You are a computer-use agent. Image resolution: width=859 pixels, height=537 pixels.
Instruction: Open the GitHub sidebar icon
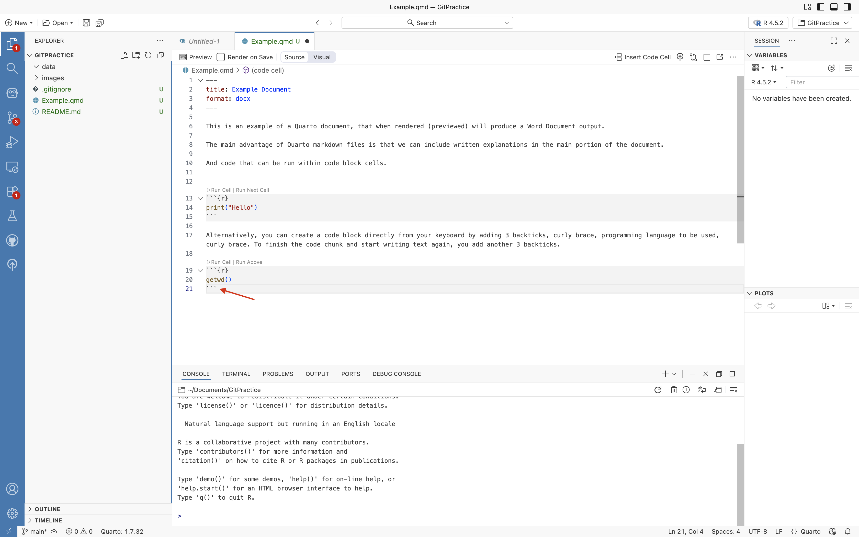[x=12, y=240]
